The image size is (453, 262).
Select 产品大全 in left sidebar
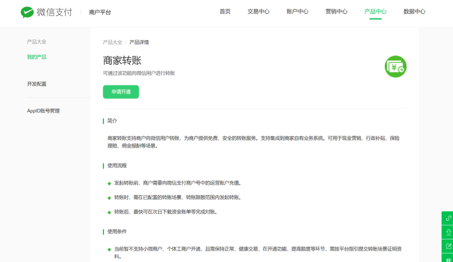[x=37, y=42]
